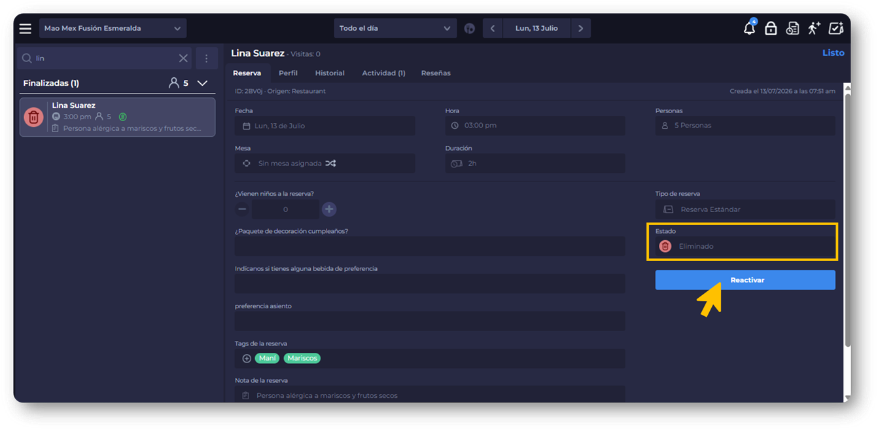Decrease the children count with minus
This screenshot has width=878, height=430.
242,209
